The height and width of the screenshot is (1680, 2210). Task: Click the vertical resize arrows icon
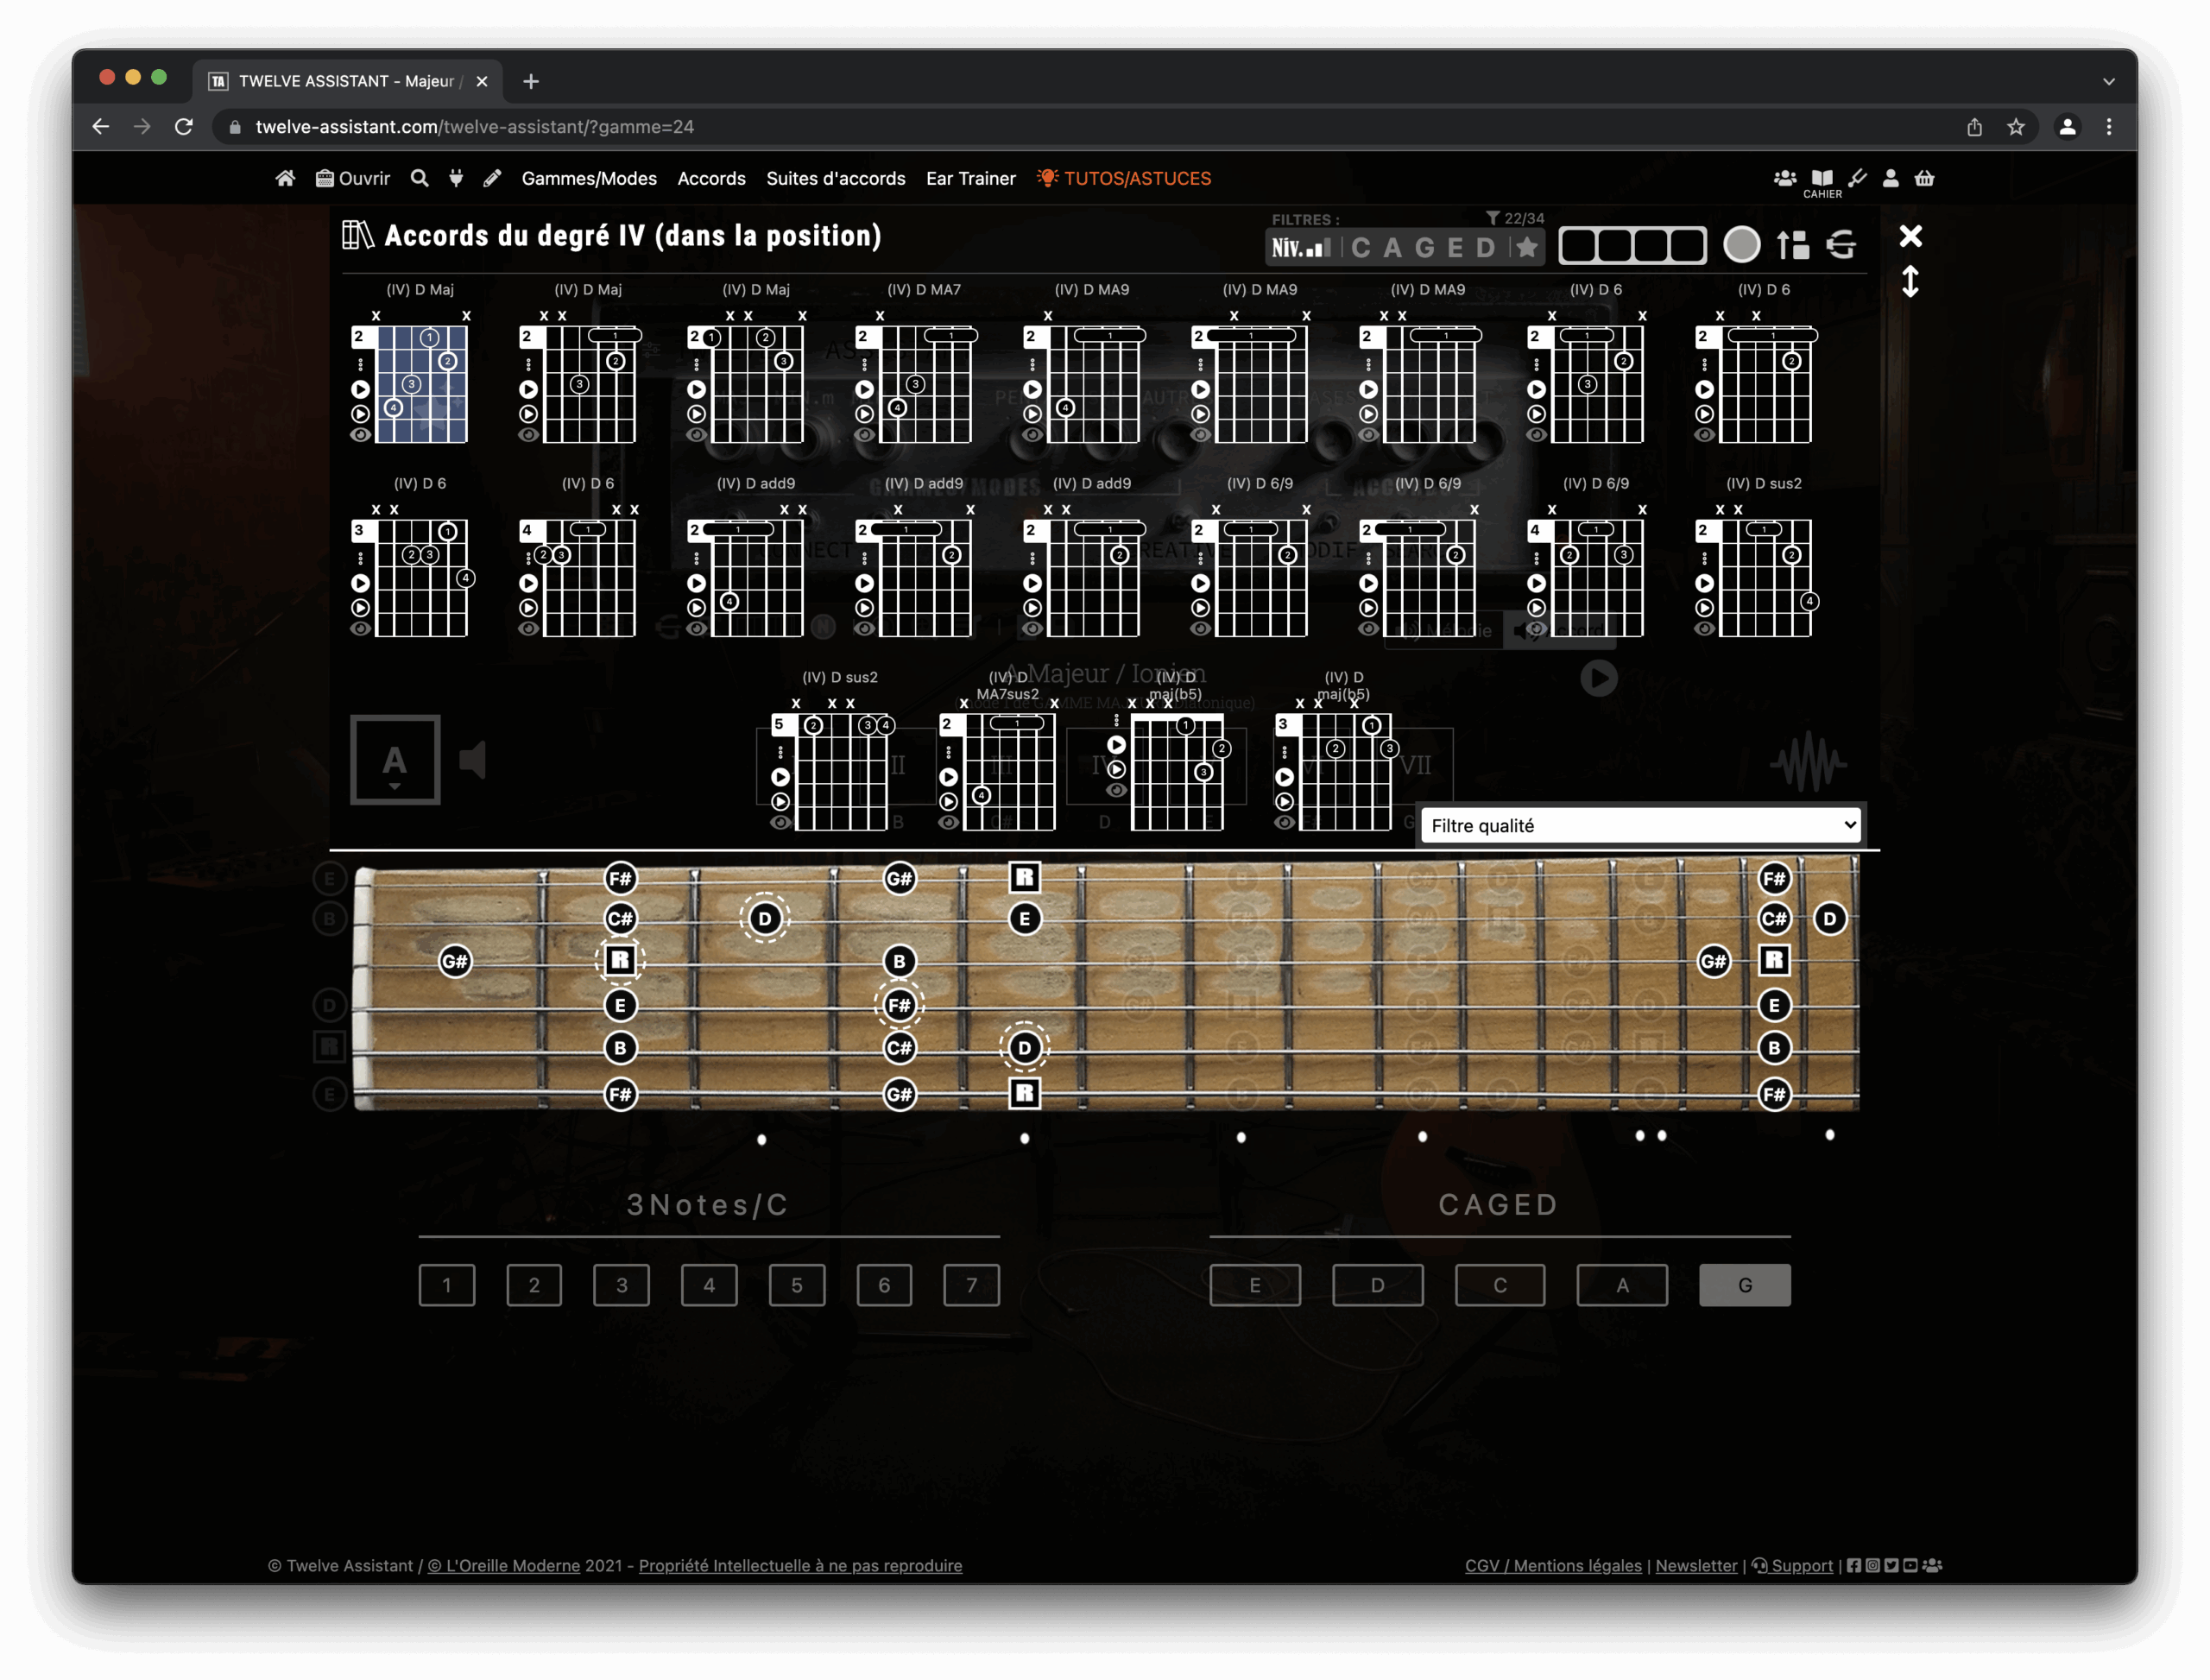click(x=1910, y=282)
